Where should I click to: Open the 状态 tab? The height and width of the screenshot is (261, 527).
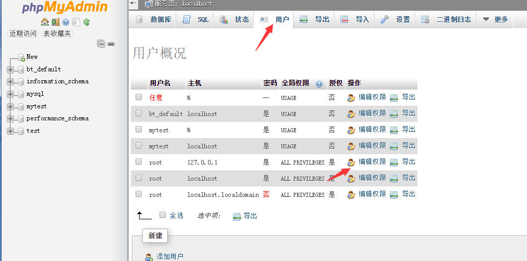click(234, 19)
